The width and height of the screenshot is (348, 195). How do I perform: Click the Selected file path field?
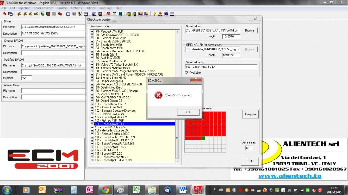[x=213, y=31]
